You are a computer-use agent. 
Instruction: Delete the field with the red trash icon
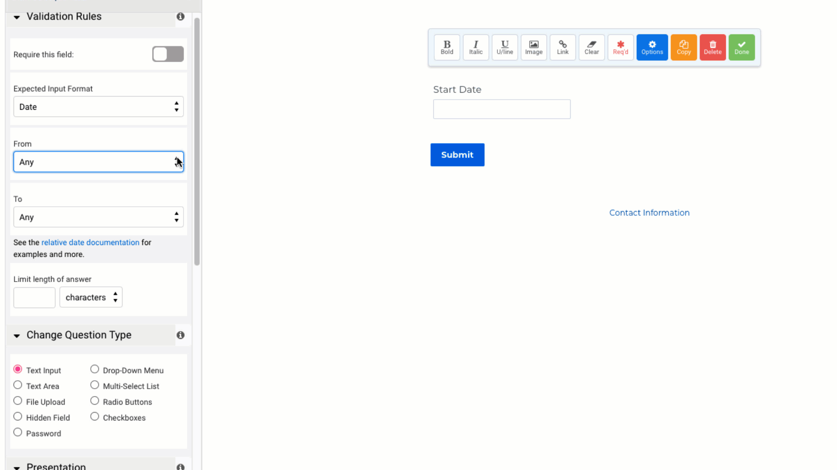pyautogui.click(x=712, y=47)
